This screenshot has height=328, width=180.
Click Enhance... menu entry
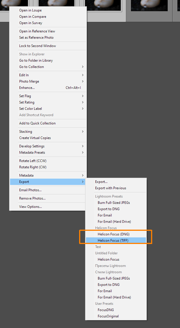tap(27, 88)
